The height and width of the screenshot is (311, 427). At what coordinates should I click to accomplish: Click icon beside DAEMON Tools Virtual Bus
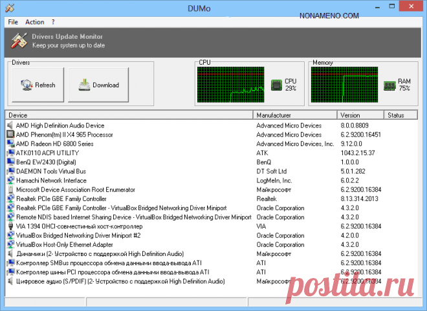[x=10, y=171]
